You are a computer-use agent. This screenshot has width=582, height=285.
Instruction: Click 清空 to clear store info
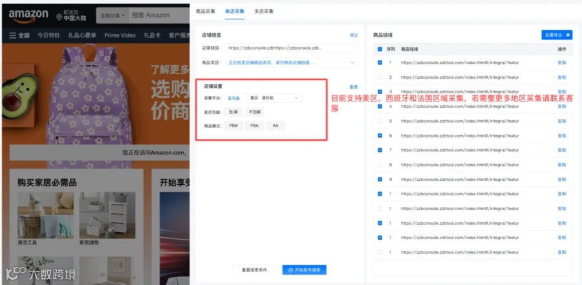(x=354, y=36)
